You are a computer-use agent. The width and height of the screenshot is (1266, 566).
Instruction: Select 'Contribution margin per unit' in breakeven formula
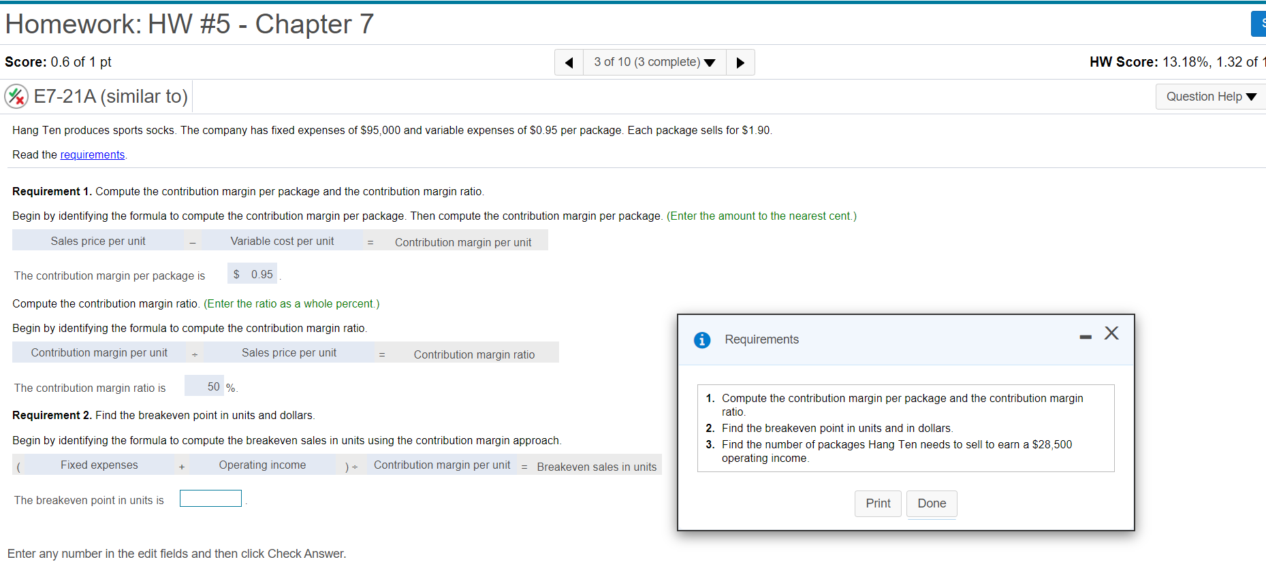pos(442,465)
